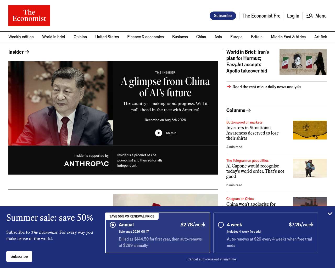Screen dimensions: 335x268
Task: Go to China section
Action: [201, 37]
